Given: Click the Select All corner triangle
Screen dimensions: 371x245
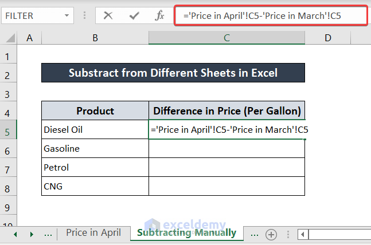Looking at the screenshot, I should click(9, 38).
